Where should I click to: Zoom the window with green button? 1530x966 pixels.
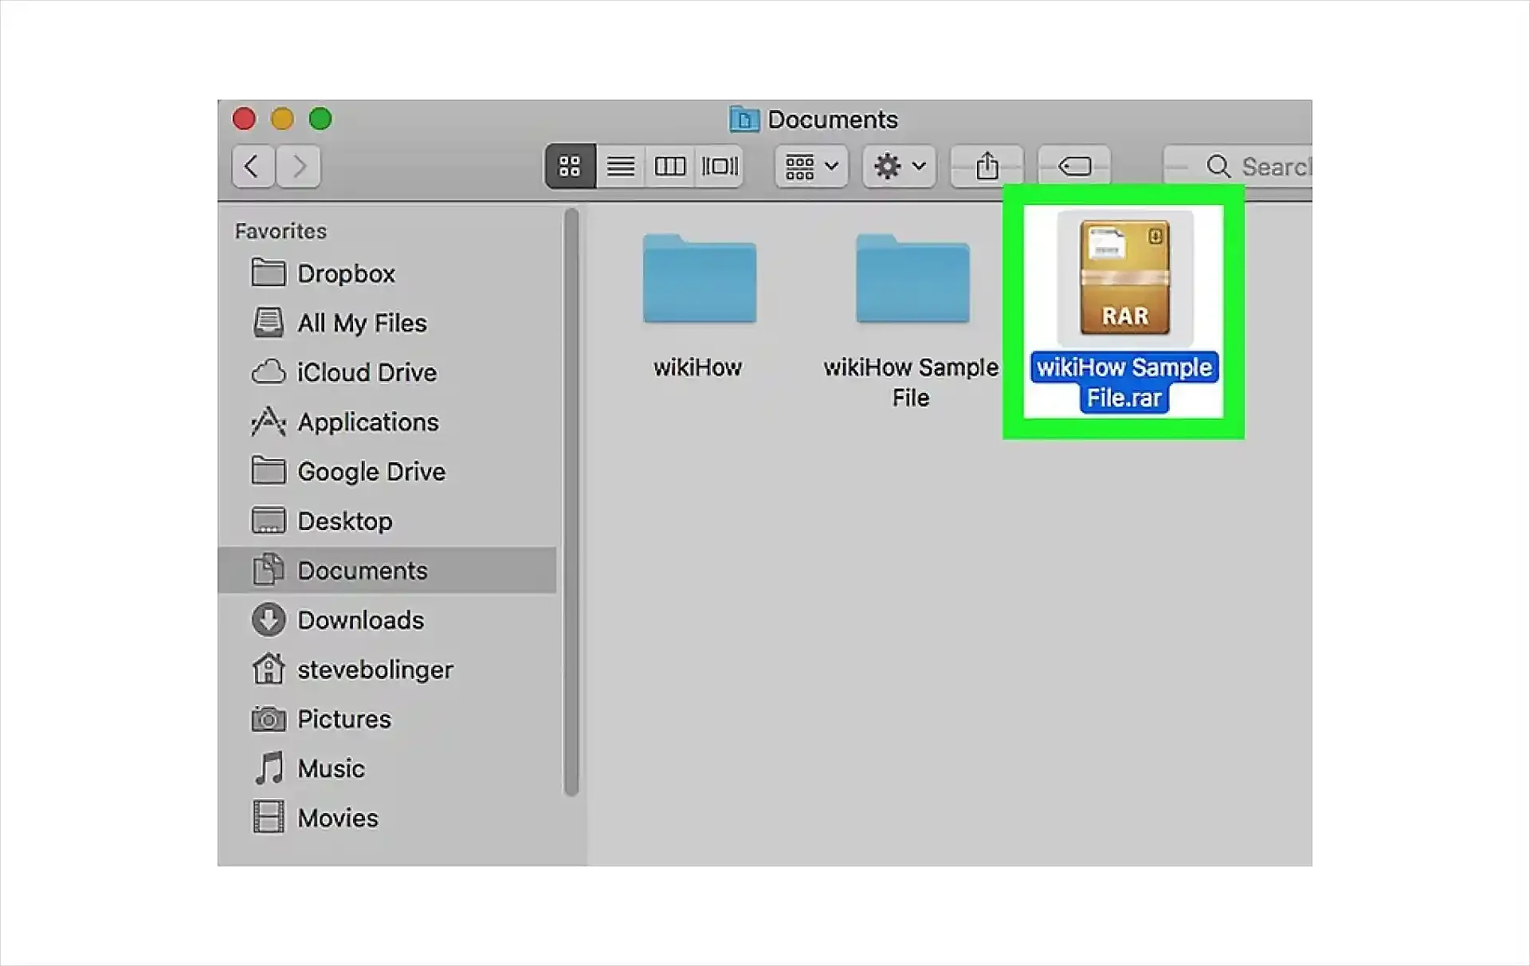320,119
